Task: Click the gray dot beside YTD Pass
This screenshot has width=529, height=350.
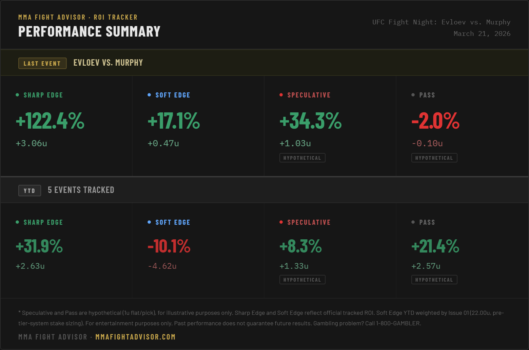Action: [x=413, y=222]
